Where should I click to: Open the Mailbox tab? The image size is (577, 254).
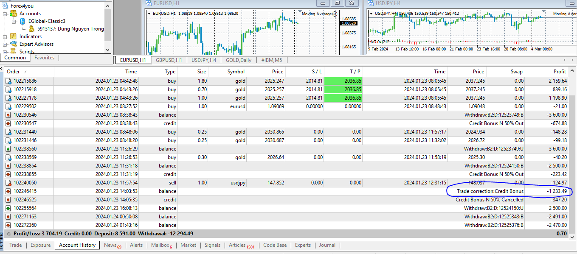click(x=160, y=245)
